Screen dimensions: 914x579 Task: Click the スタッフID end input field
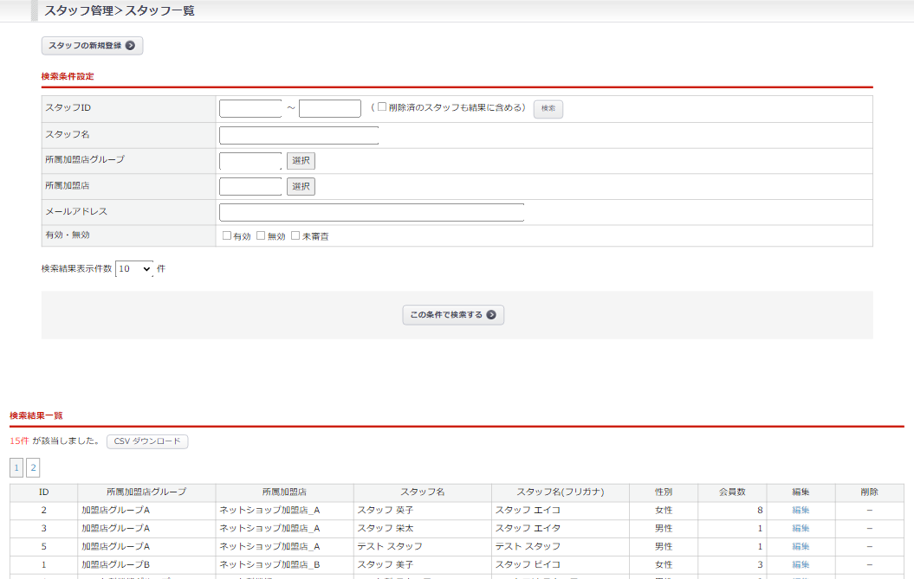tap(330, 108)
